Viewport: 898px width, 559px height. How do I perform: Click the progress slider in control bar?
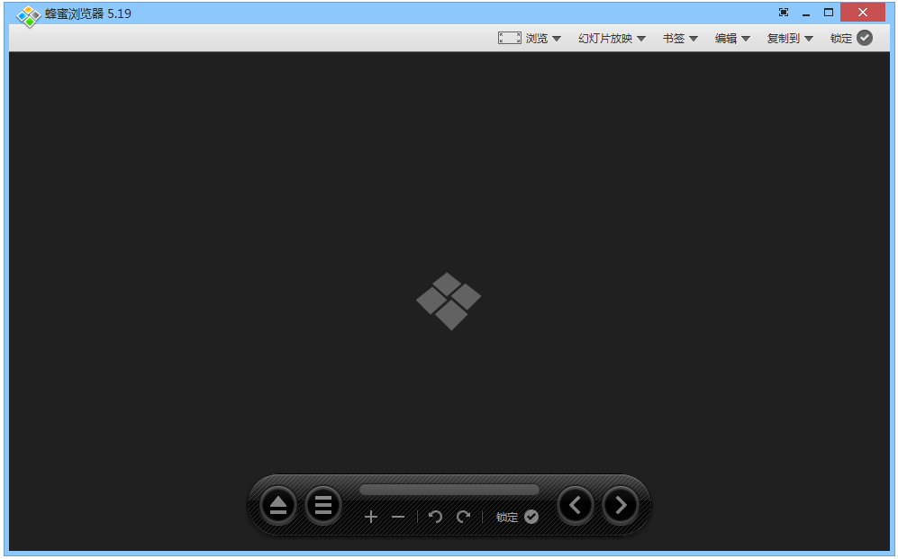(x=449, y=490)
